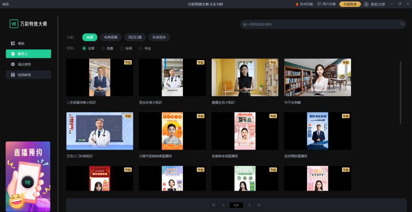Screen dimensions: 412x212
Task: Go to the first page arrow
Action: (x=214, y=205)
